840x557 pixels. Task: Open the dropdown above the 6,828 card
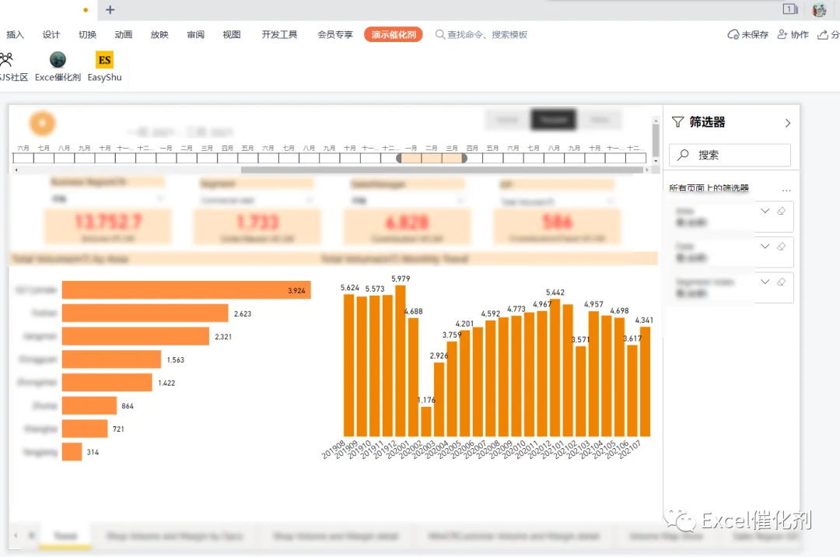(407, 201)
